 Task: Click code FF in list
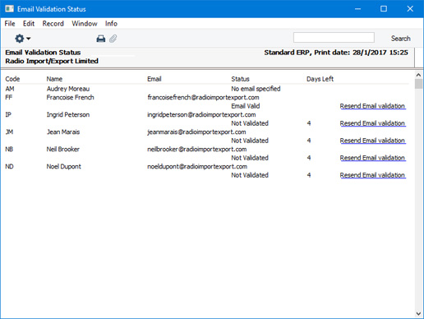click(9, 97)
